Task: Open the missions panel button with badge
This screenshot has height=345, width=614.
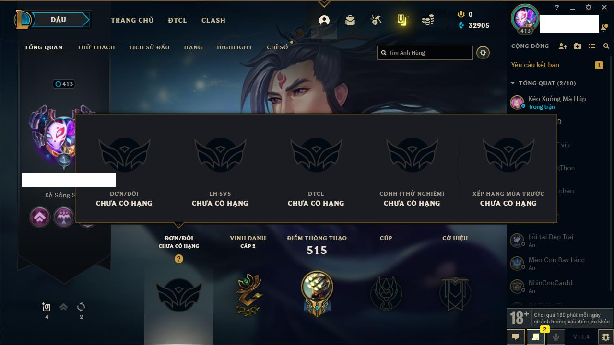Action: tap(536, 337)
